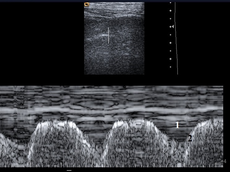230x172 pixels.
Task: Click the B-mode ultrasound image
Action: (x=114, y=46)
